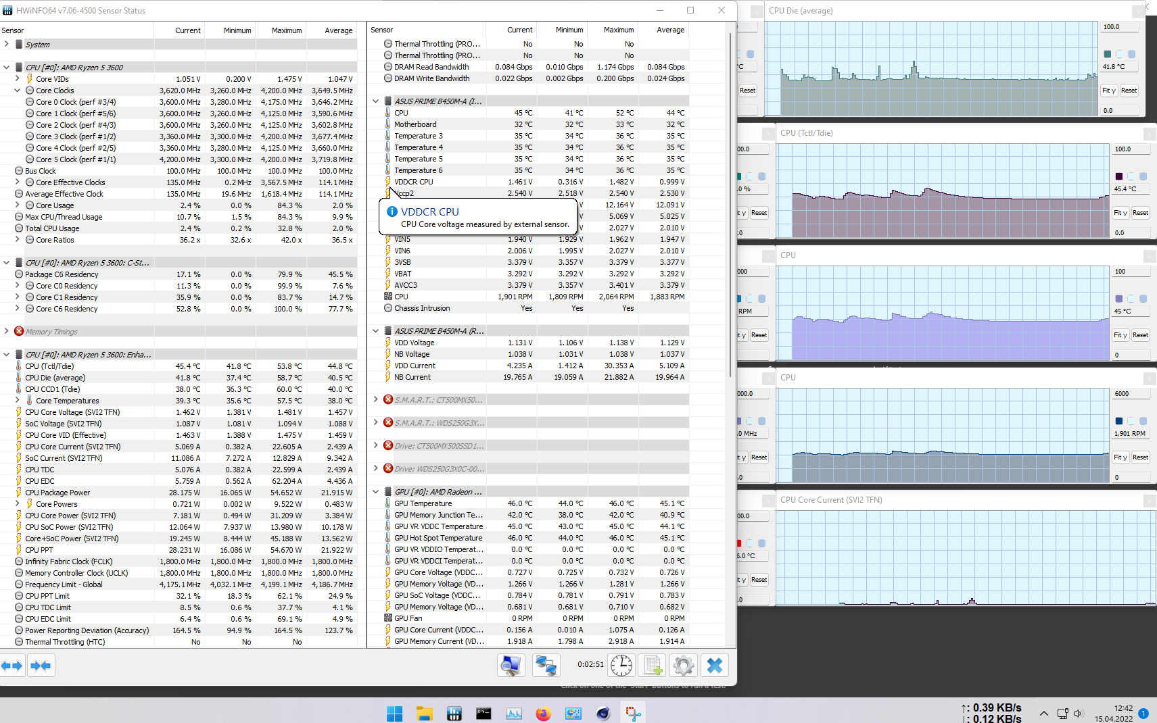1157x723 pixels.
Task: Reset the min/max values with the clock icon
Action: [x=621, y=666]
